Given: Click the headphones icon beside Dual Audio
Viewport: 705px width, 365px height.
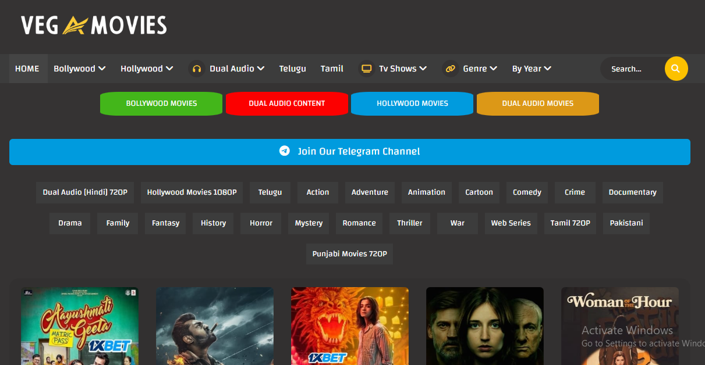Looking at the screenshot, I should 197,69.
